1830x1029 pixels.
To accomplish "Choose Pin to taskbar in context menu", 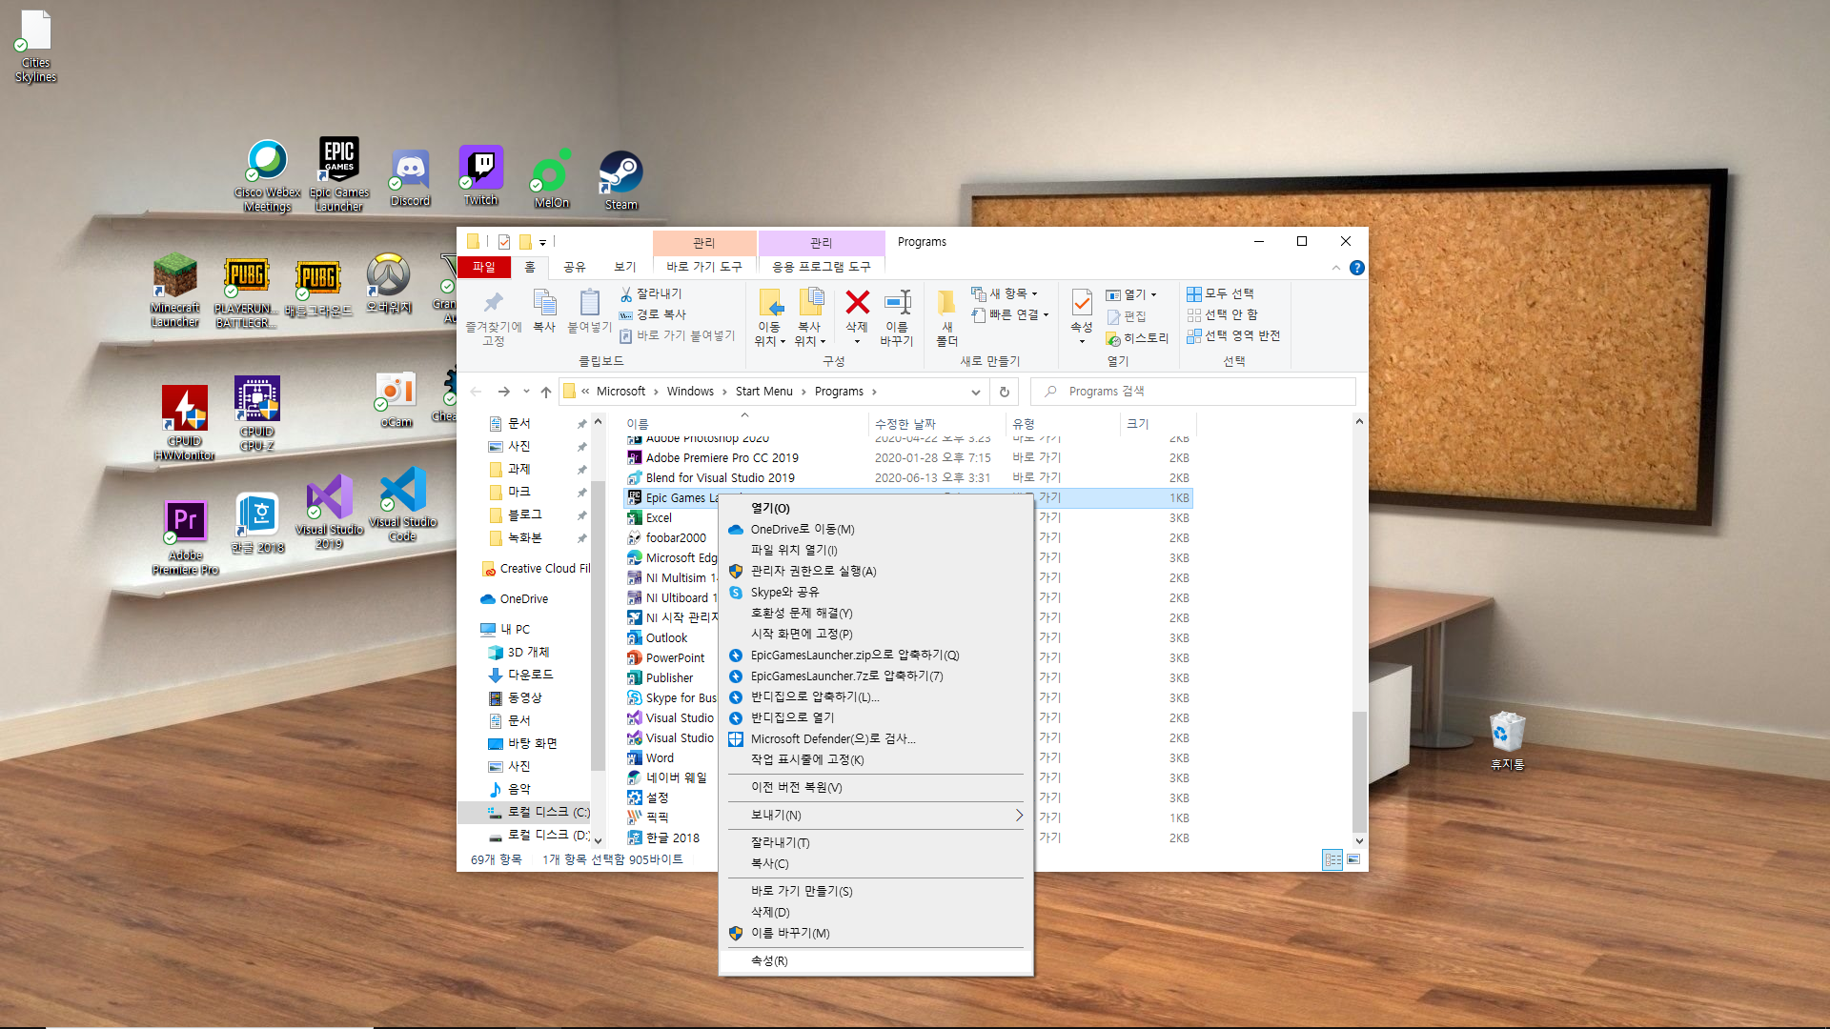I will point(876,760).
